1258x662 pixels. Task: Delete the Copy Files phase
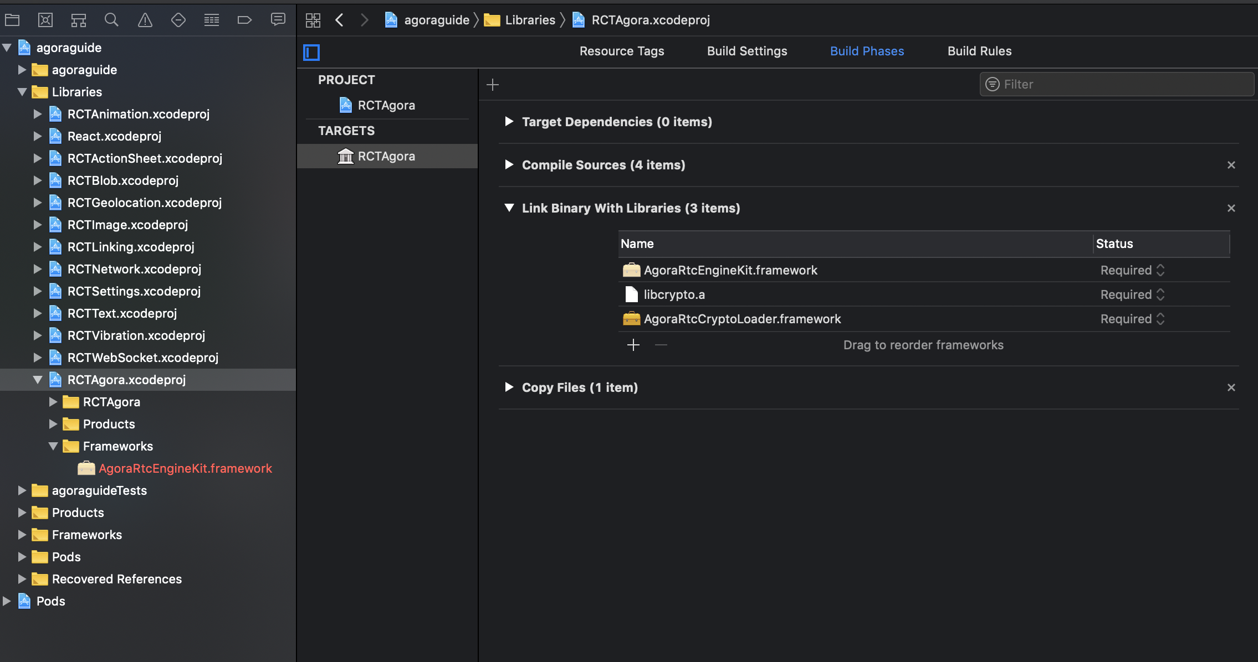(x=1231, y=387)
